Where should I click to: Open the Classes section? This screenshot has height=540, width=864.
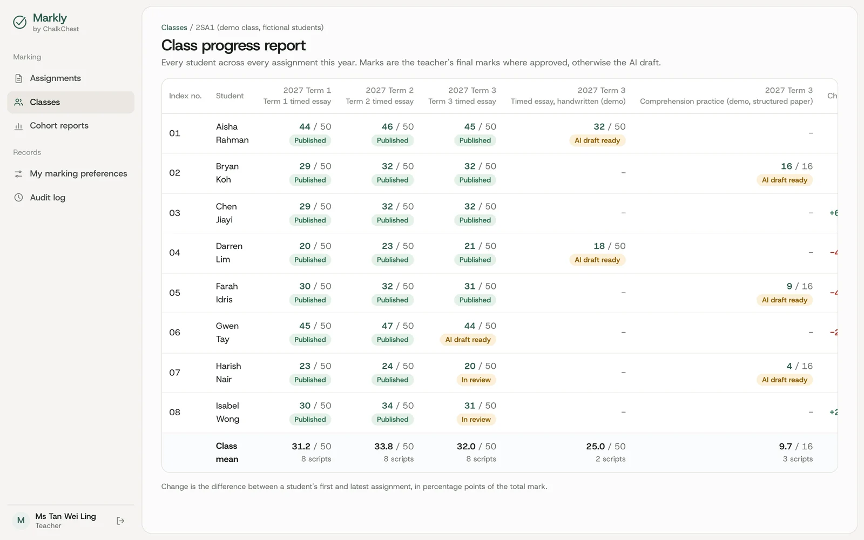(x=71, y=102)
